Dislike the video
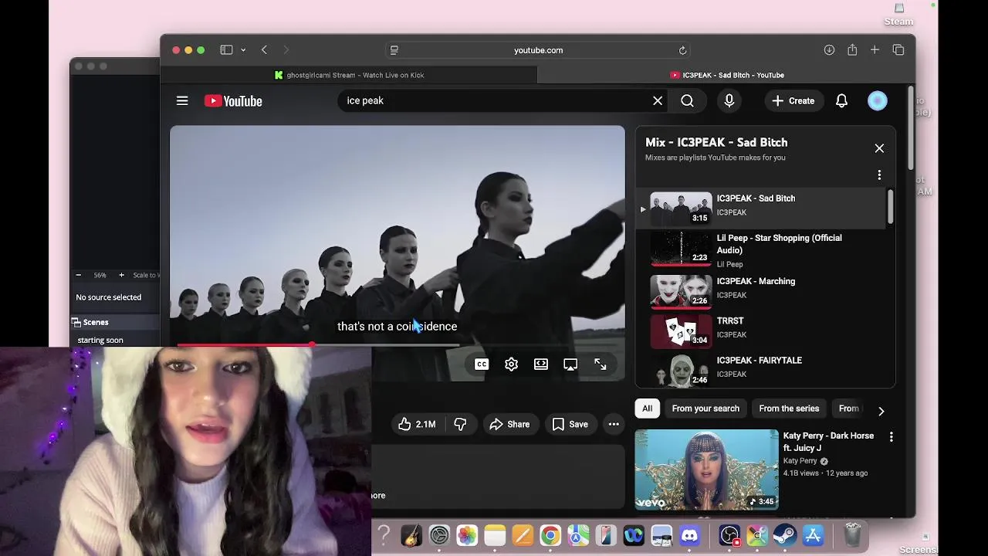This screenshot has height=556, width=988. click(460, 424)
